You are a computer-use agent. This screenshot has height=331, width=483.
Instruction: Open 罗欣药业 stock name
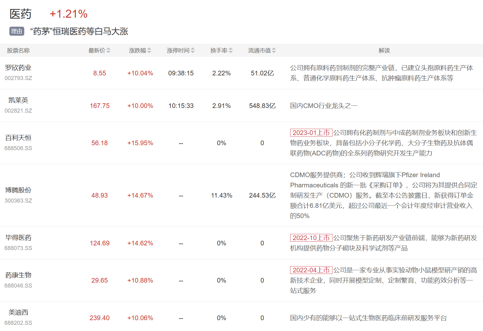tap(18, 68)
